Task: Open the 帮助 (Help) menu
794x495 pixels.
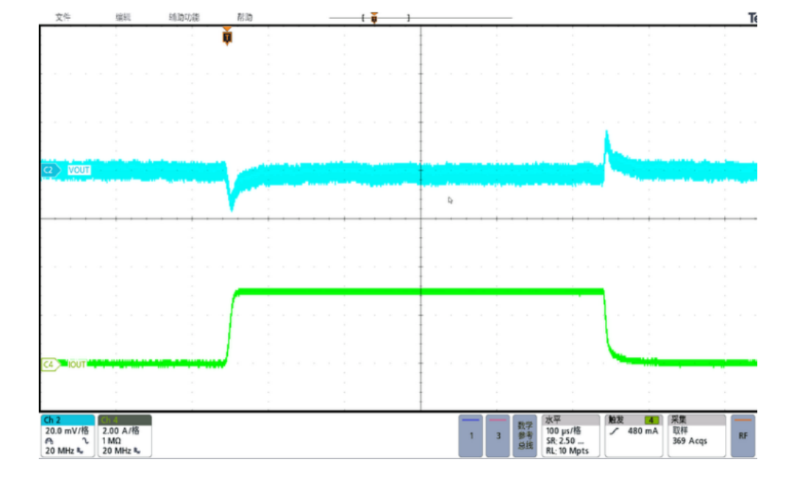Action: point(244,17)
